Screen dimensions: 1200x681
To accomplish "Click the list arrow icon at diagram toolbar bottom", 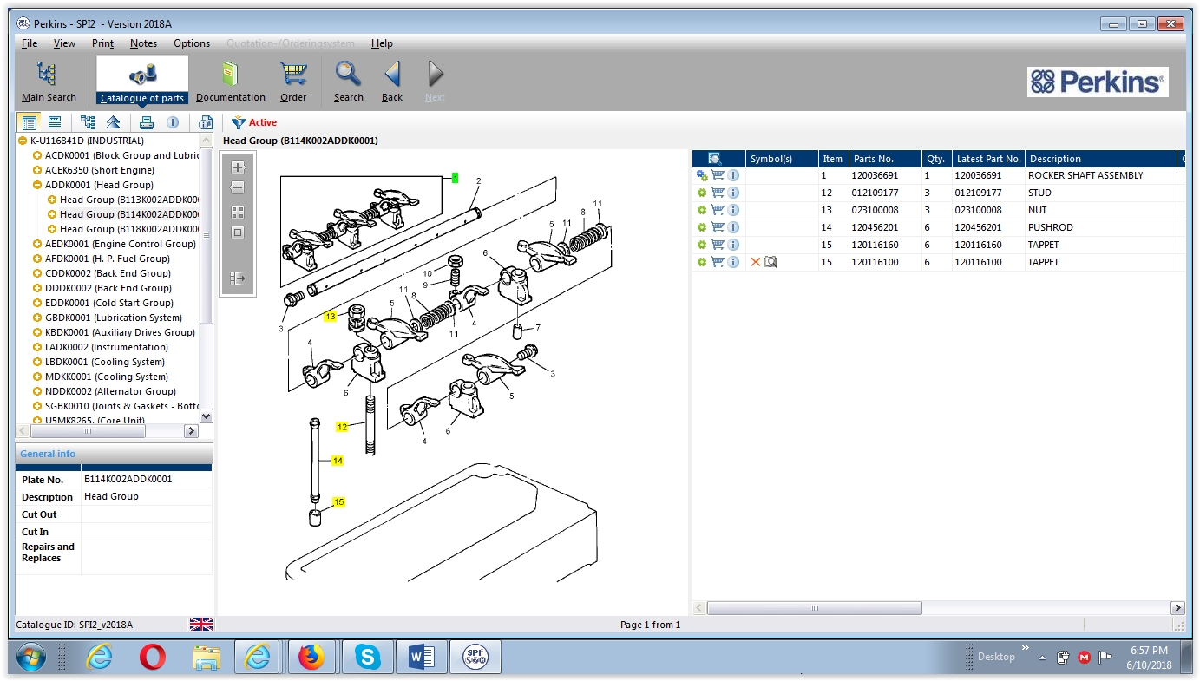I will coord(238,278).
